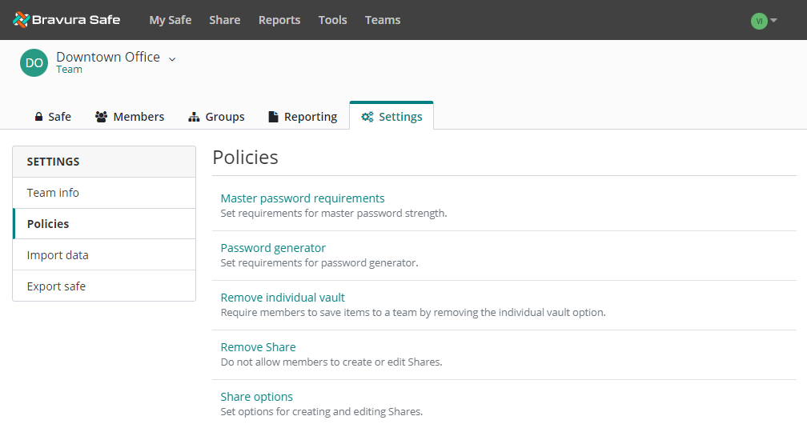Click the Policies page heading

245,158
